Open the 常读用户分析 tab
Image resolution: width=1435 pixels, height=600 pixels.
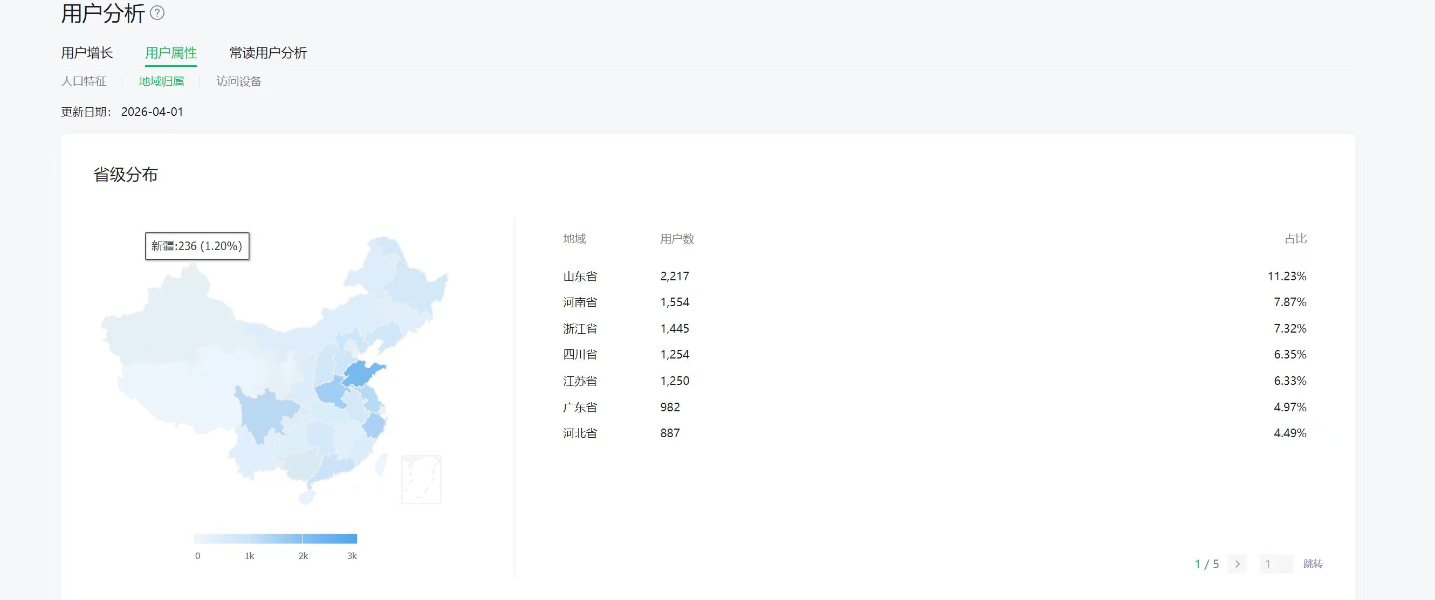click(268, 53)
